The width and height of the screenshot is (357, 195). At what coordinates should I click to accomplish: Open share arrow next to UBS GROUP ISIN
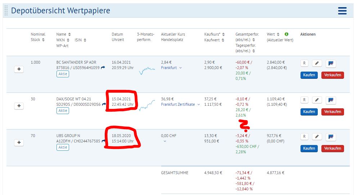click(x=103, y=141)
